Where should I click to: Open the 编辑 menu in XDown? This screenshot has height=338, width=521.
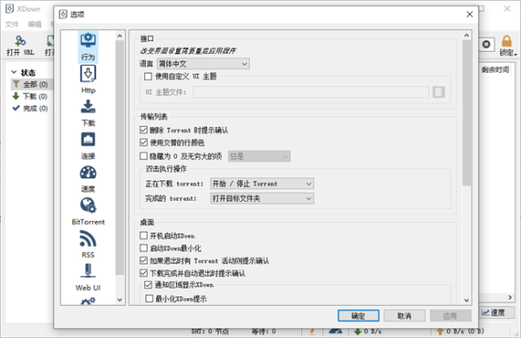(35, 24)
